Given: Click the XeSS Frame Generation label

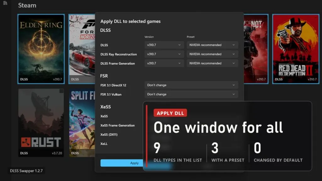Looking at the screenshot, I should (x=118, y=125).
